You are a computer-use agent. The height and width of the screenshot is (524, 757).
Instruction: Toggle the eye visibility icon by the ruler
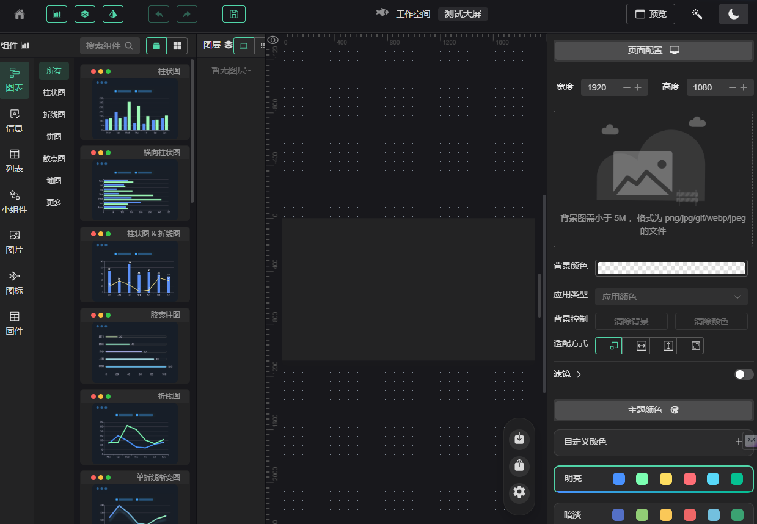(273, 40)
